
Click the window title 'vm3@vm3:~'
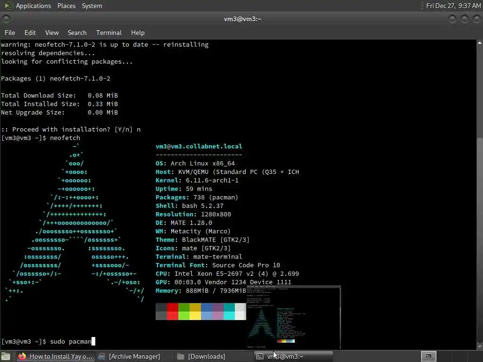click(242, 19)
